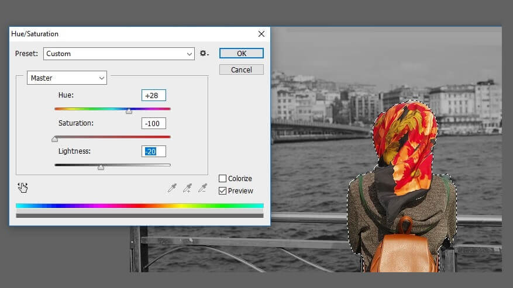Screen dimensions: 513x288
Task: Click the OK button
Action: [x=242, y=53]
